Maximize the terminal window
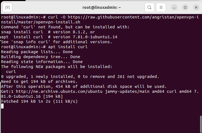The width and height of the screenshot is (202, 133). coord(185,7)
